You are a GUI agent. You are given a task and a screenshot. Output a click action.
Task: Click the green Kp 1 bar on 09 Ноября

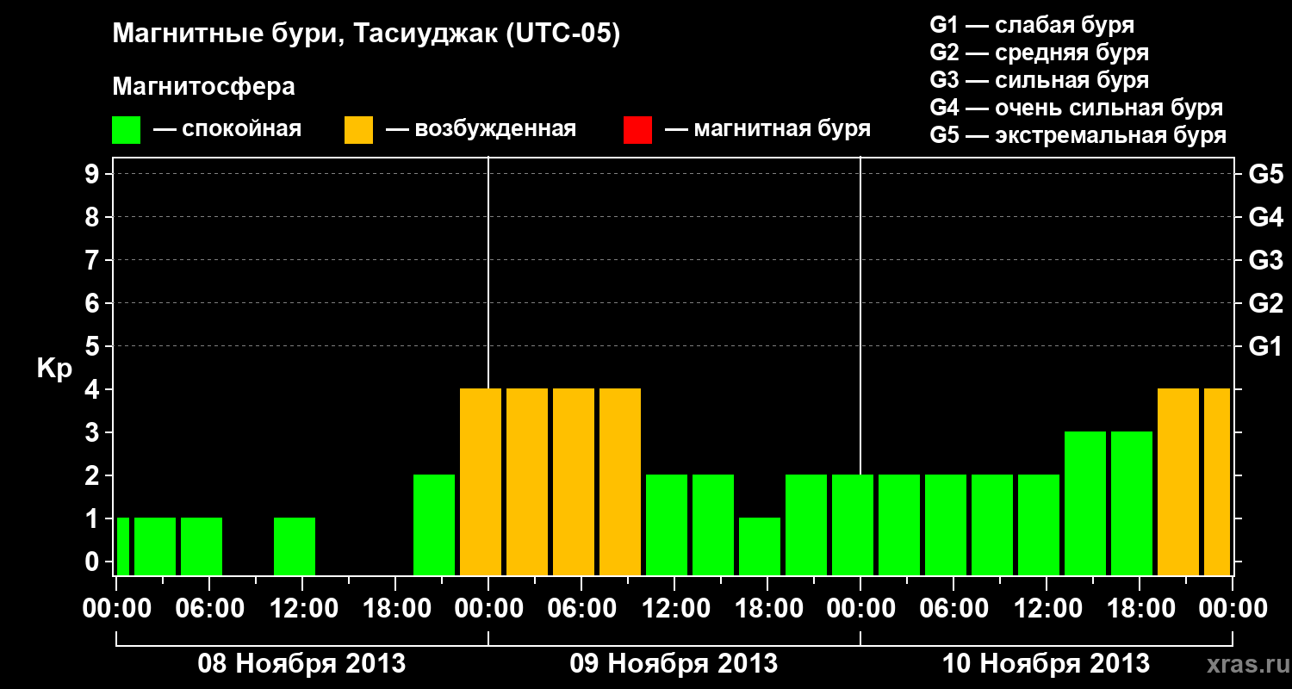pos(760,546)
